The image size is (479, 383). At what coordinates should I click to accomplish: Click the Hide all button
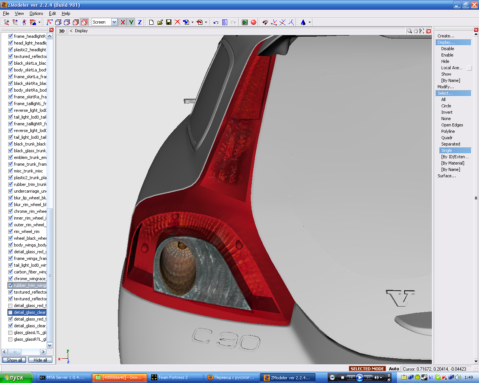tap(40, 360)
